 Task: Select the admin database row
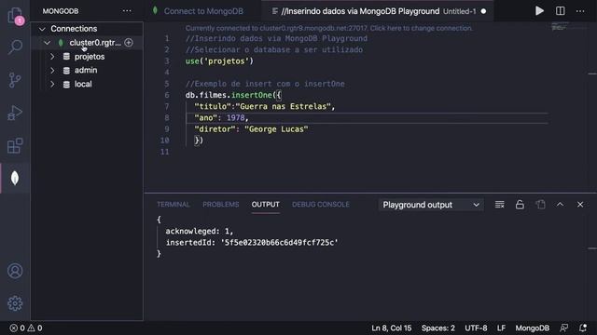(x=87, y=71)
